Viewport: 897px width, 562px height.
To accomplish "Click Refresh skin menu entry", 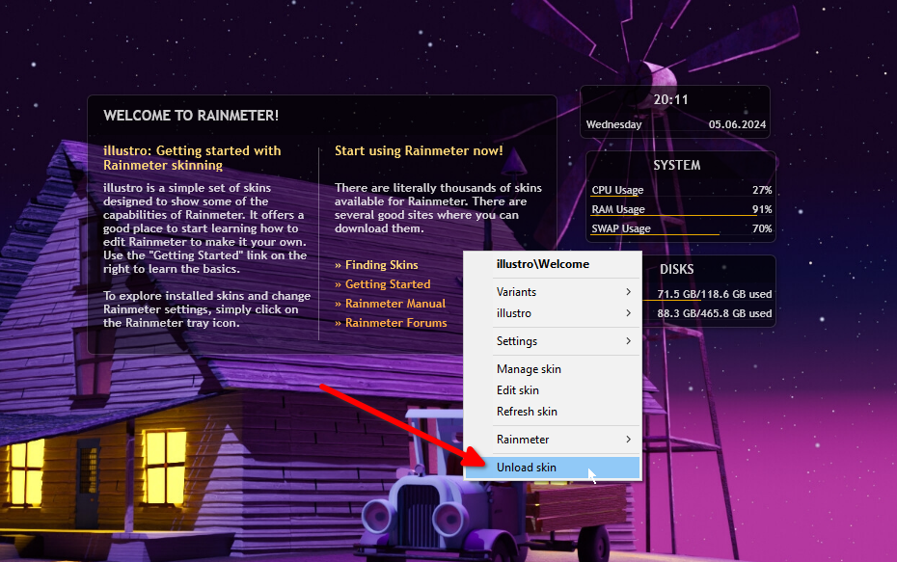I will click(553, 412).
